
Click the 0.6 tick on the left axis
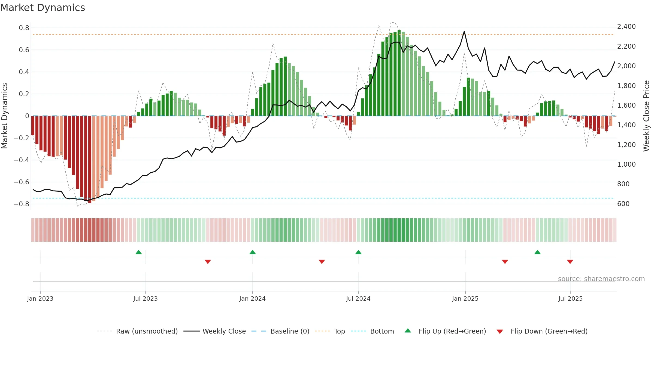point(24,50)
